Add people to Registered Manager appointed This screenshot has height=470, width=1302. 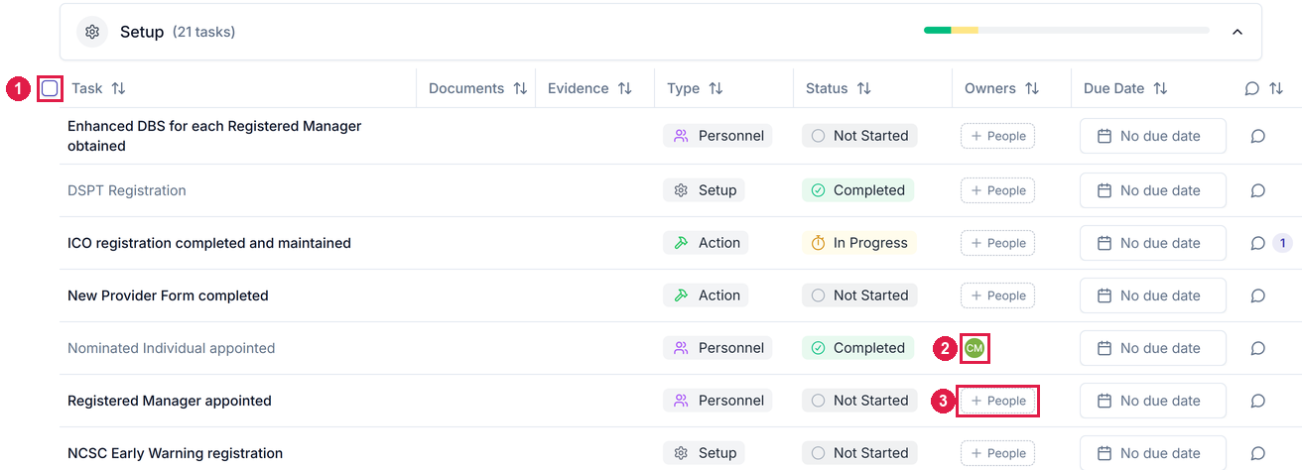(997, 401)
